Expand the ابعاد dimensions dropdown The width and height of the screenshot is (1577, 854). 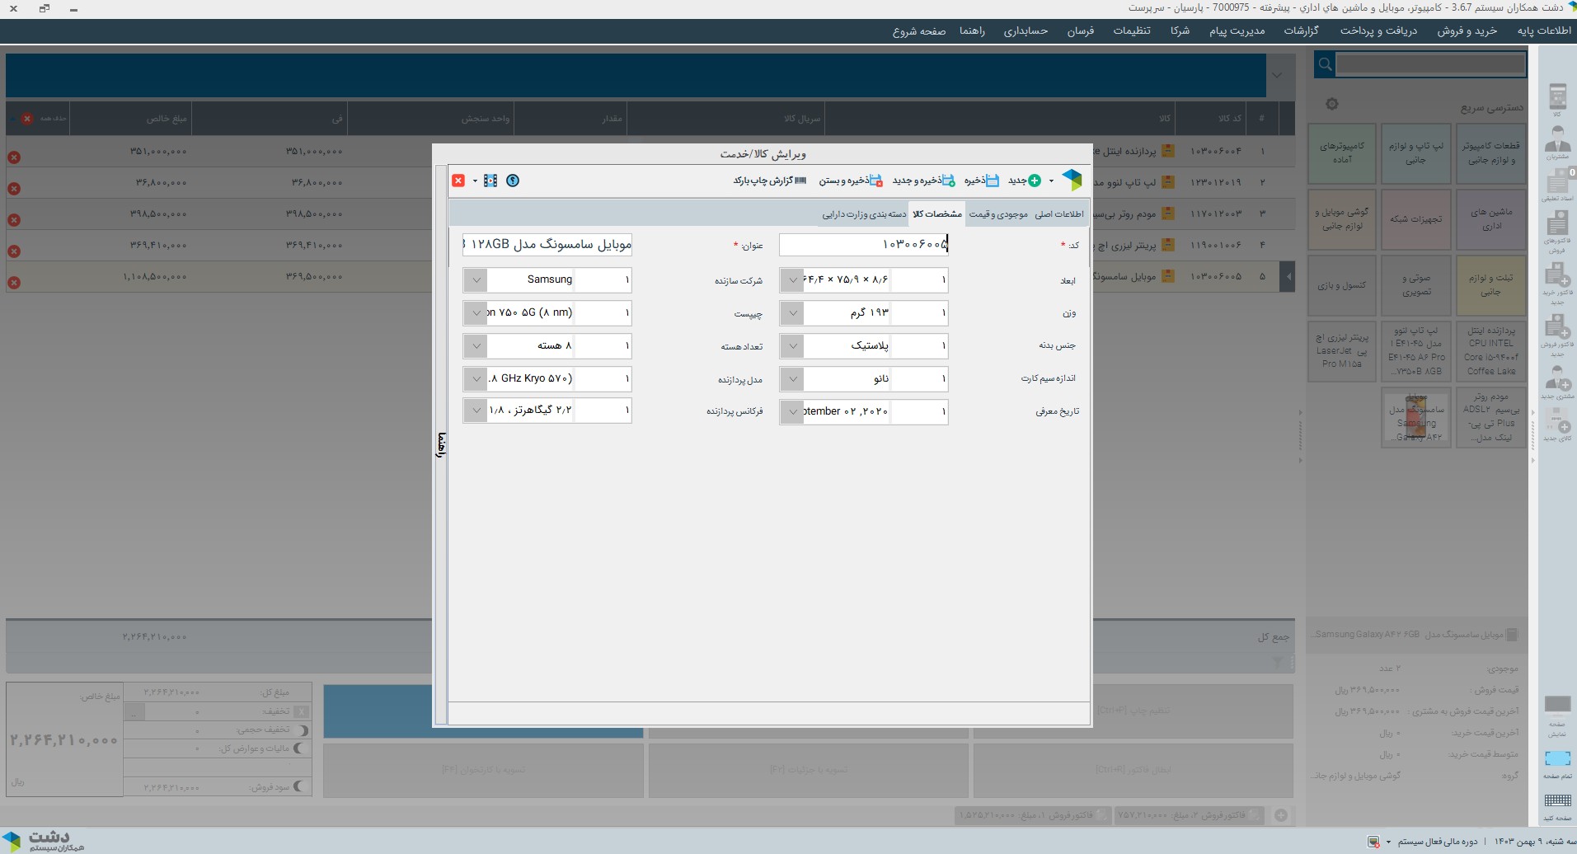tap(792, 280)
